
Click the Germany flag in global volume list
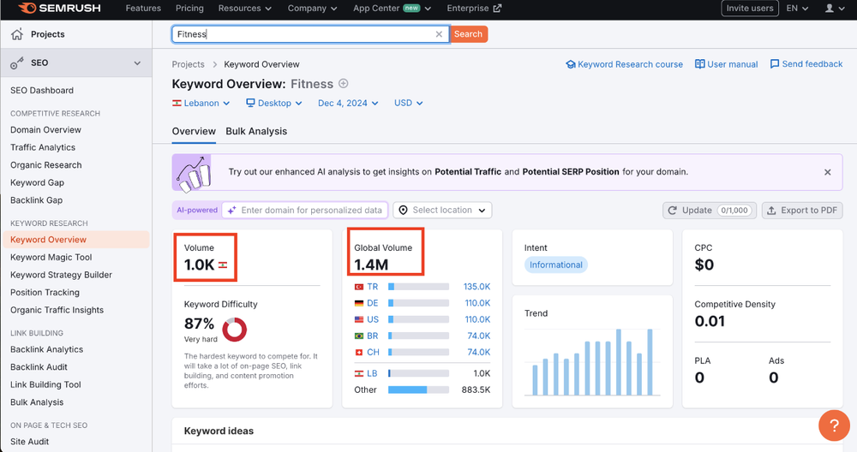(359, 303)
